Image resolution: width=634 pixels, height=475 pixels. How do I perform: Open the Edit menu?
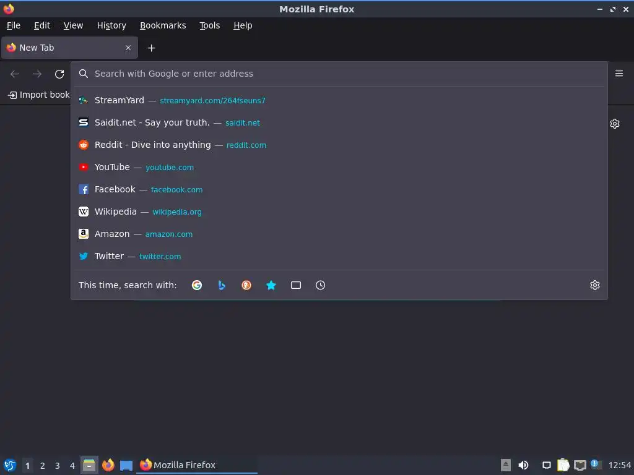click(x=42, y=25)
